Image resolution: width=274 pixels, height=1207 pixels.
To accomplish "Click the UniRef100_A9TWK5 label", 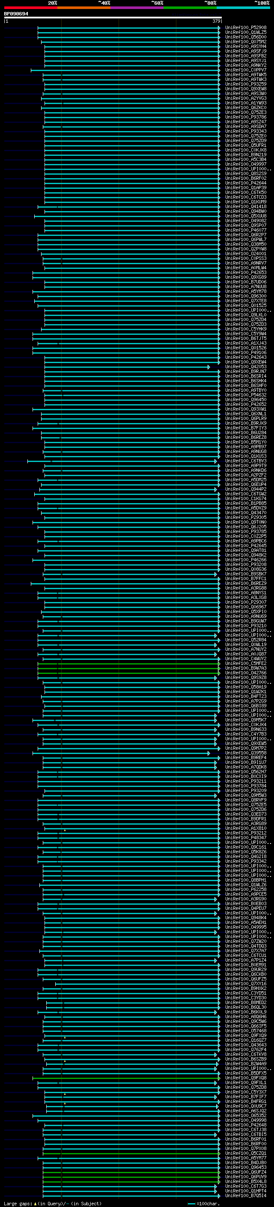I will point(245,75).
